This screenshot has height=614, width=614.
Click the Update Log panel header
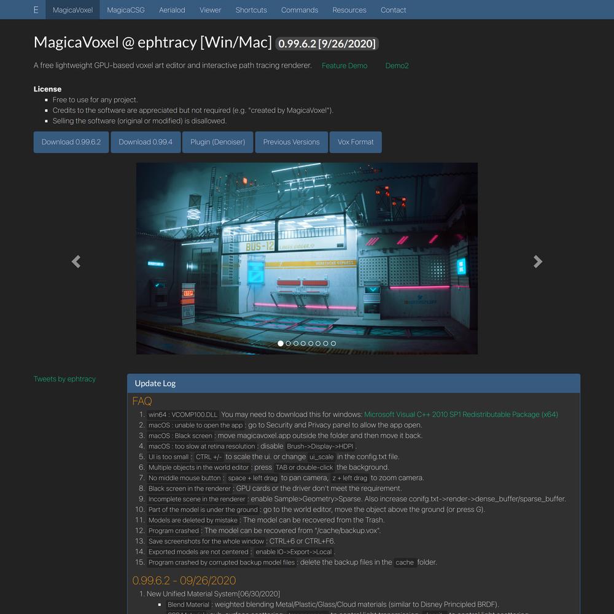coord(354,383)
